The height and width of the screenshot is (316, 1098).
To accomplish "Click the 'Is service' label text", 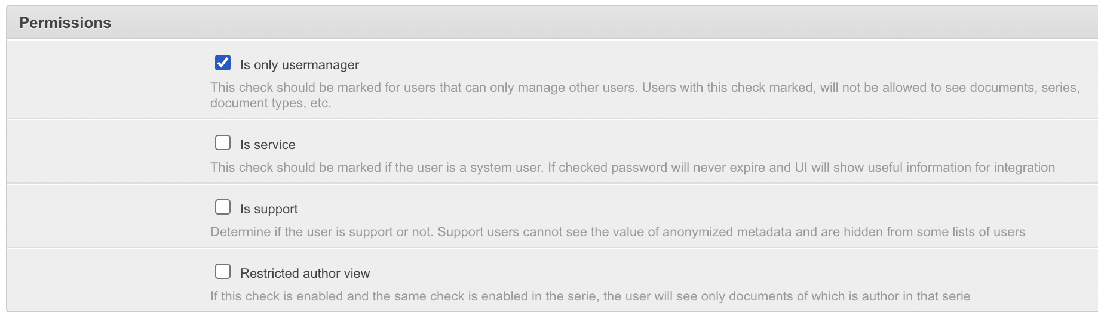I will [268, 145].
